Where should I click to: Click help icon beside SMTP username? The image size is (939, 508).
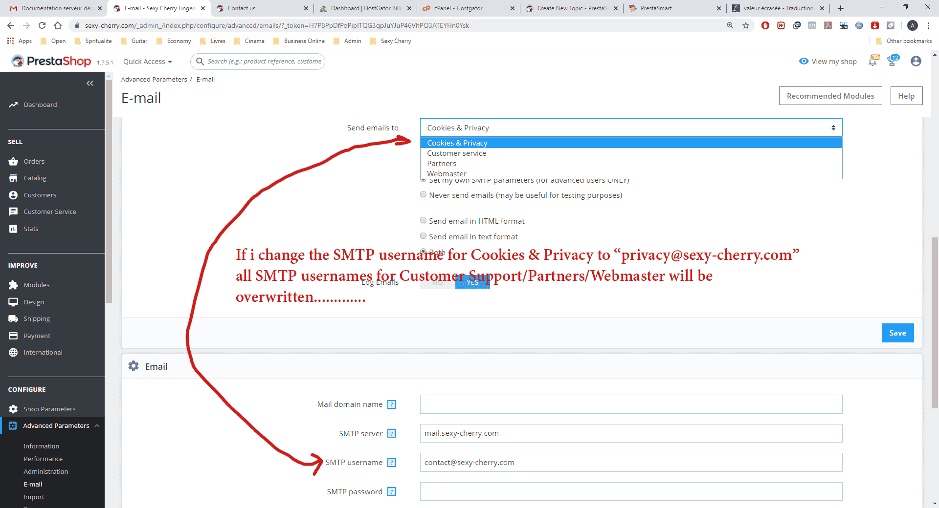click(392, 463)
